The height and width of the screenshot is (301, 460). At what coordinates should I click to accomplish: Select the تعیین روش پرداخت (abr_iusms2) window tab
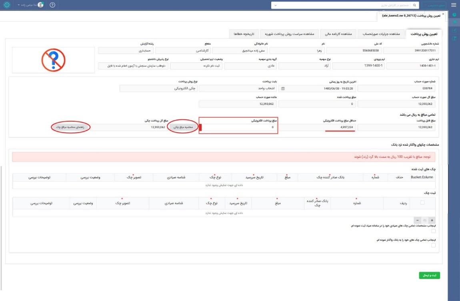pos(411,16)
